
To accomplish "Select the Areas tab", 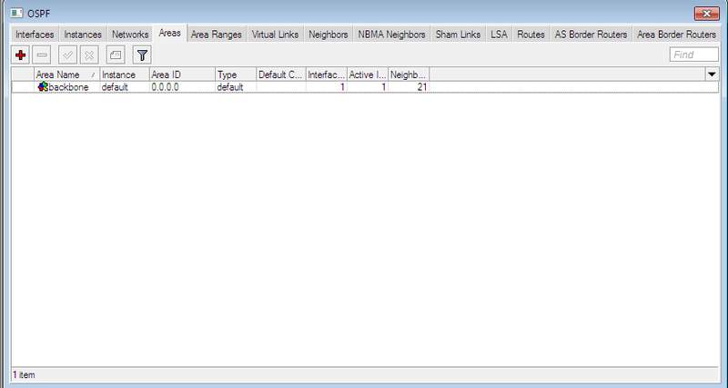I will (169, 34).
